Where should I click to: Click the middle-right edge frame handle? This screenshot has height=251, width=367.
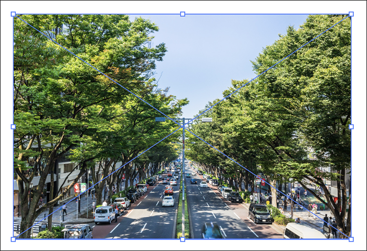click(x=351, y=127)
